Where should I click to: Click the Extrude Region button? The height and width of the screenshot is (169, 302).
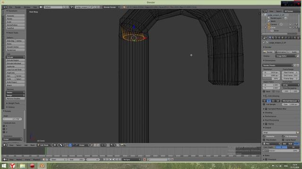(15, 60)
